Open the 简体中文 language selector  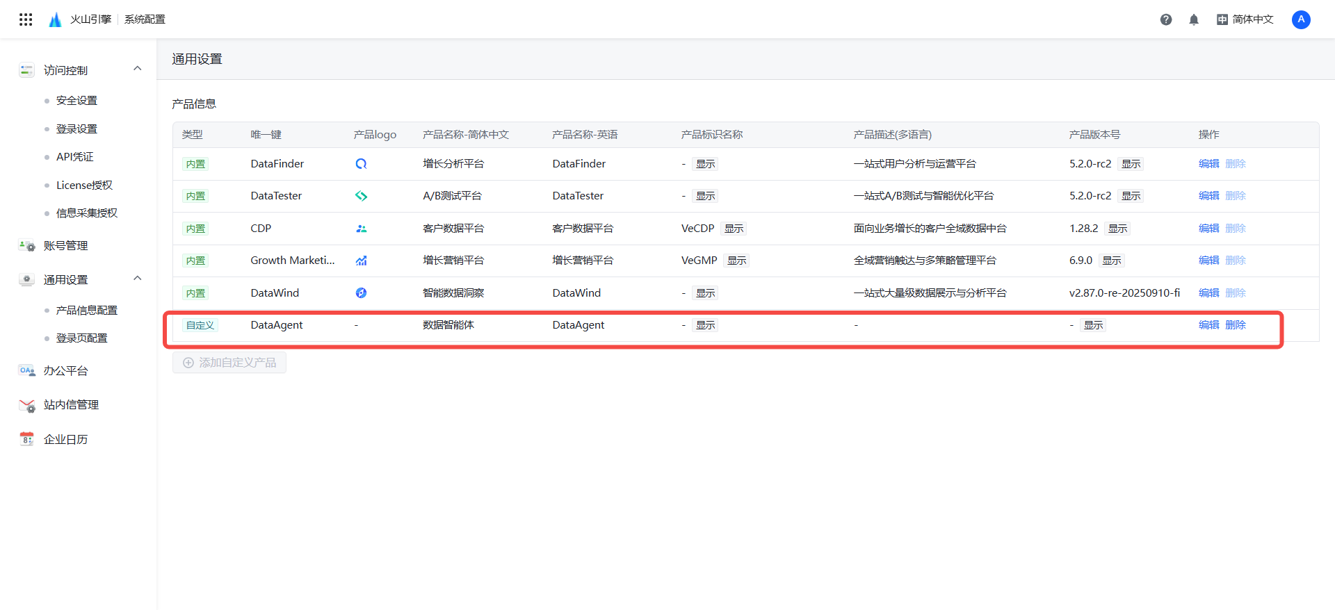tap(1245, 19)
